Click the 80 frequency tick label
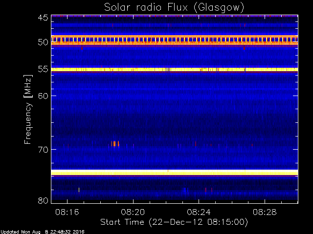313x234 pixels. [43, 200]
